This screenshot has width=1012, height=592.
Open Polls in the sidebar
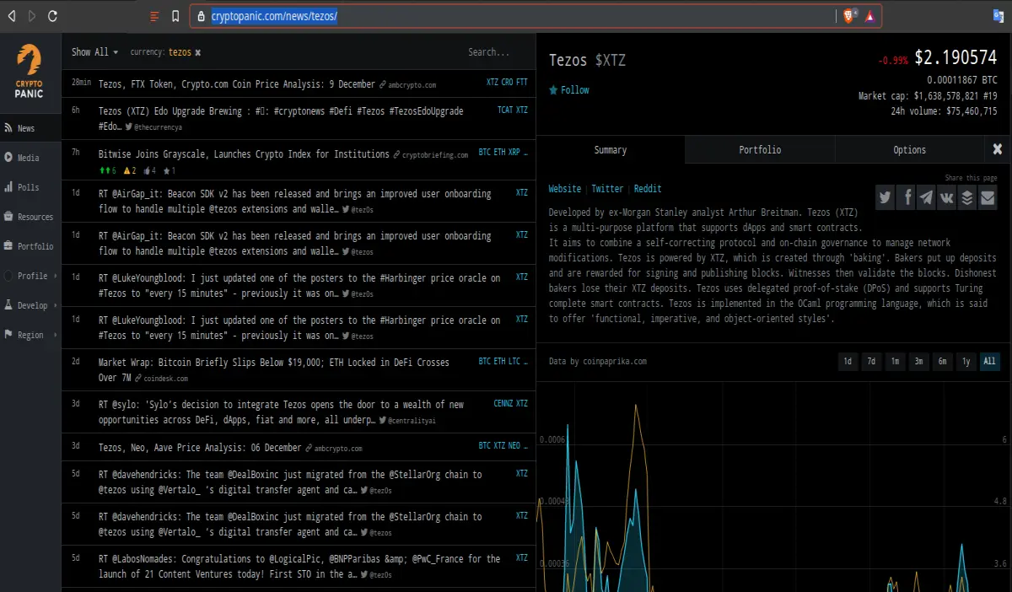[30, 187]
